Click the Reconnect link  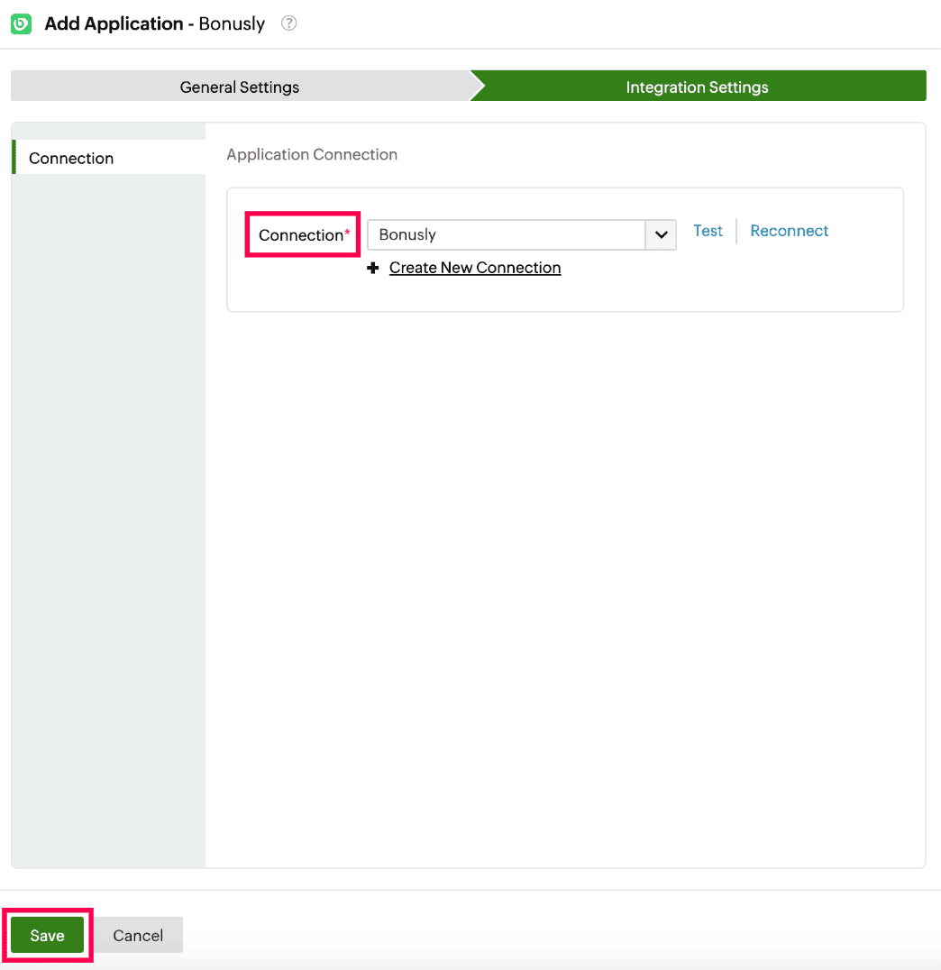coord(789,231)
